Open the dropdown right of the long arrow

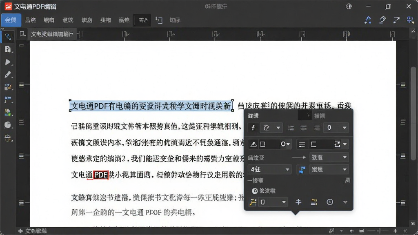[329, 157]
